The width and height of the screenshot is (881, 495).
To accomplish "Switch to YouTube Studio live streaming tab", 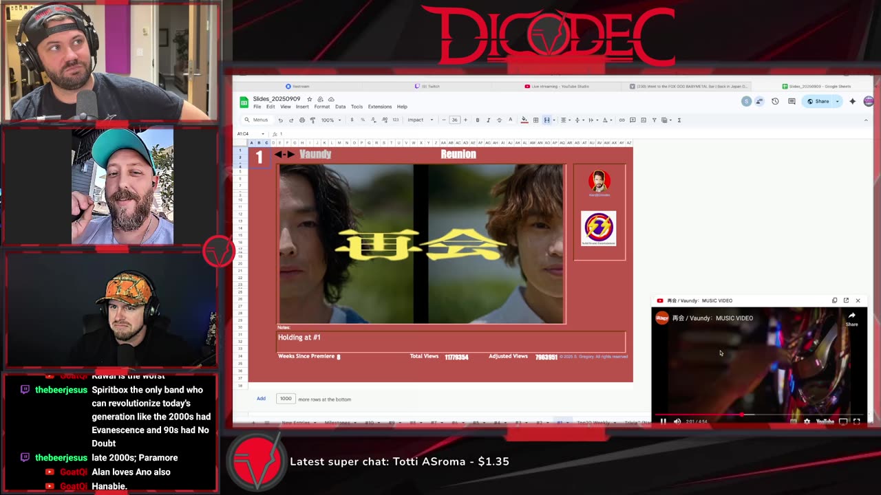I will pyautogui.click(x=557, y=87).
